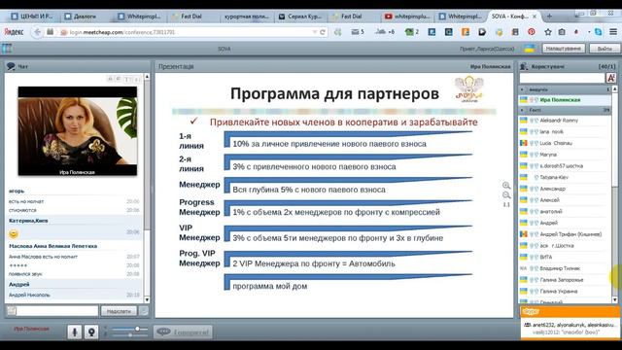Viewport: 622px width, 350px height.
Task: Click the Ukrainian flag language icon in header
Action: [x=530, y=49]
